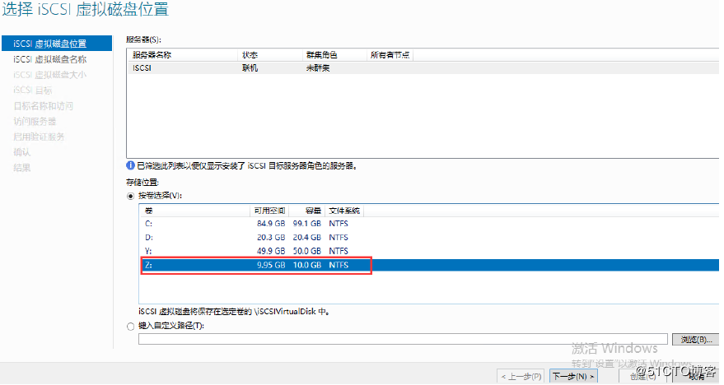Click the blue information icon below server list
This screenshot has width=724, height=385.
[131, 165]
